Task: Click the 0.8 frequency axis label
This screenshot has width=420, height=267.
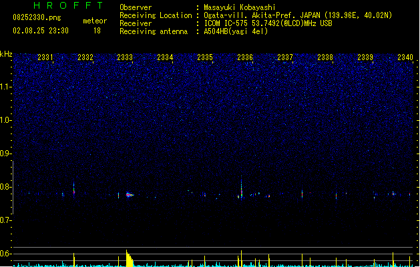Action: (x=6, y=187)
